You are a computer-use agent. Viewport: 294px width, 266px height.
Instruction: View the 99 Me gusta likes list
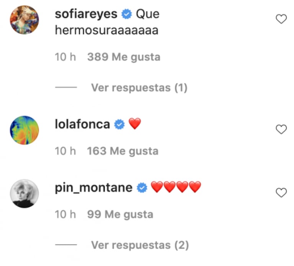[x=120, y=214]
